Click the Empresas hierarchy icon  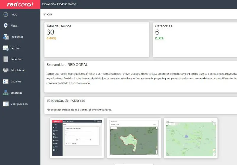pyautogui.click(x=6, y=93)
